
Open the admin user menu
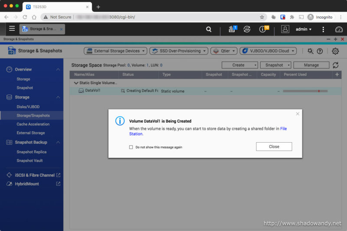click(303, 29)
